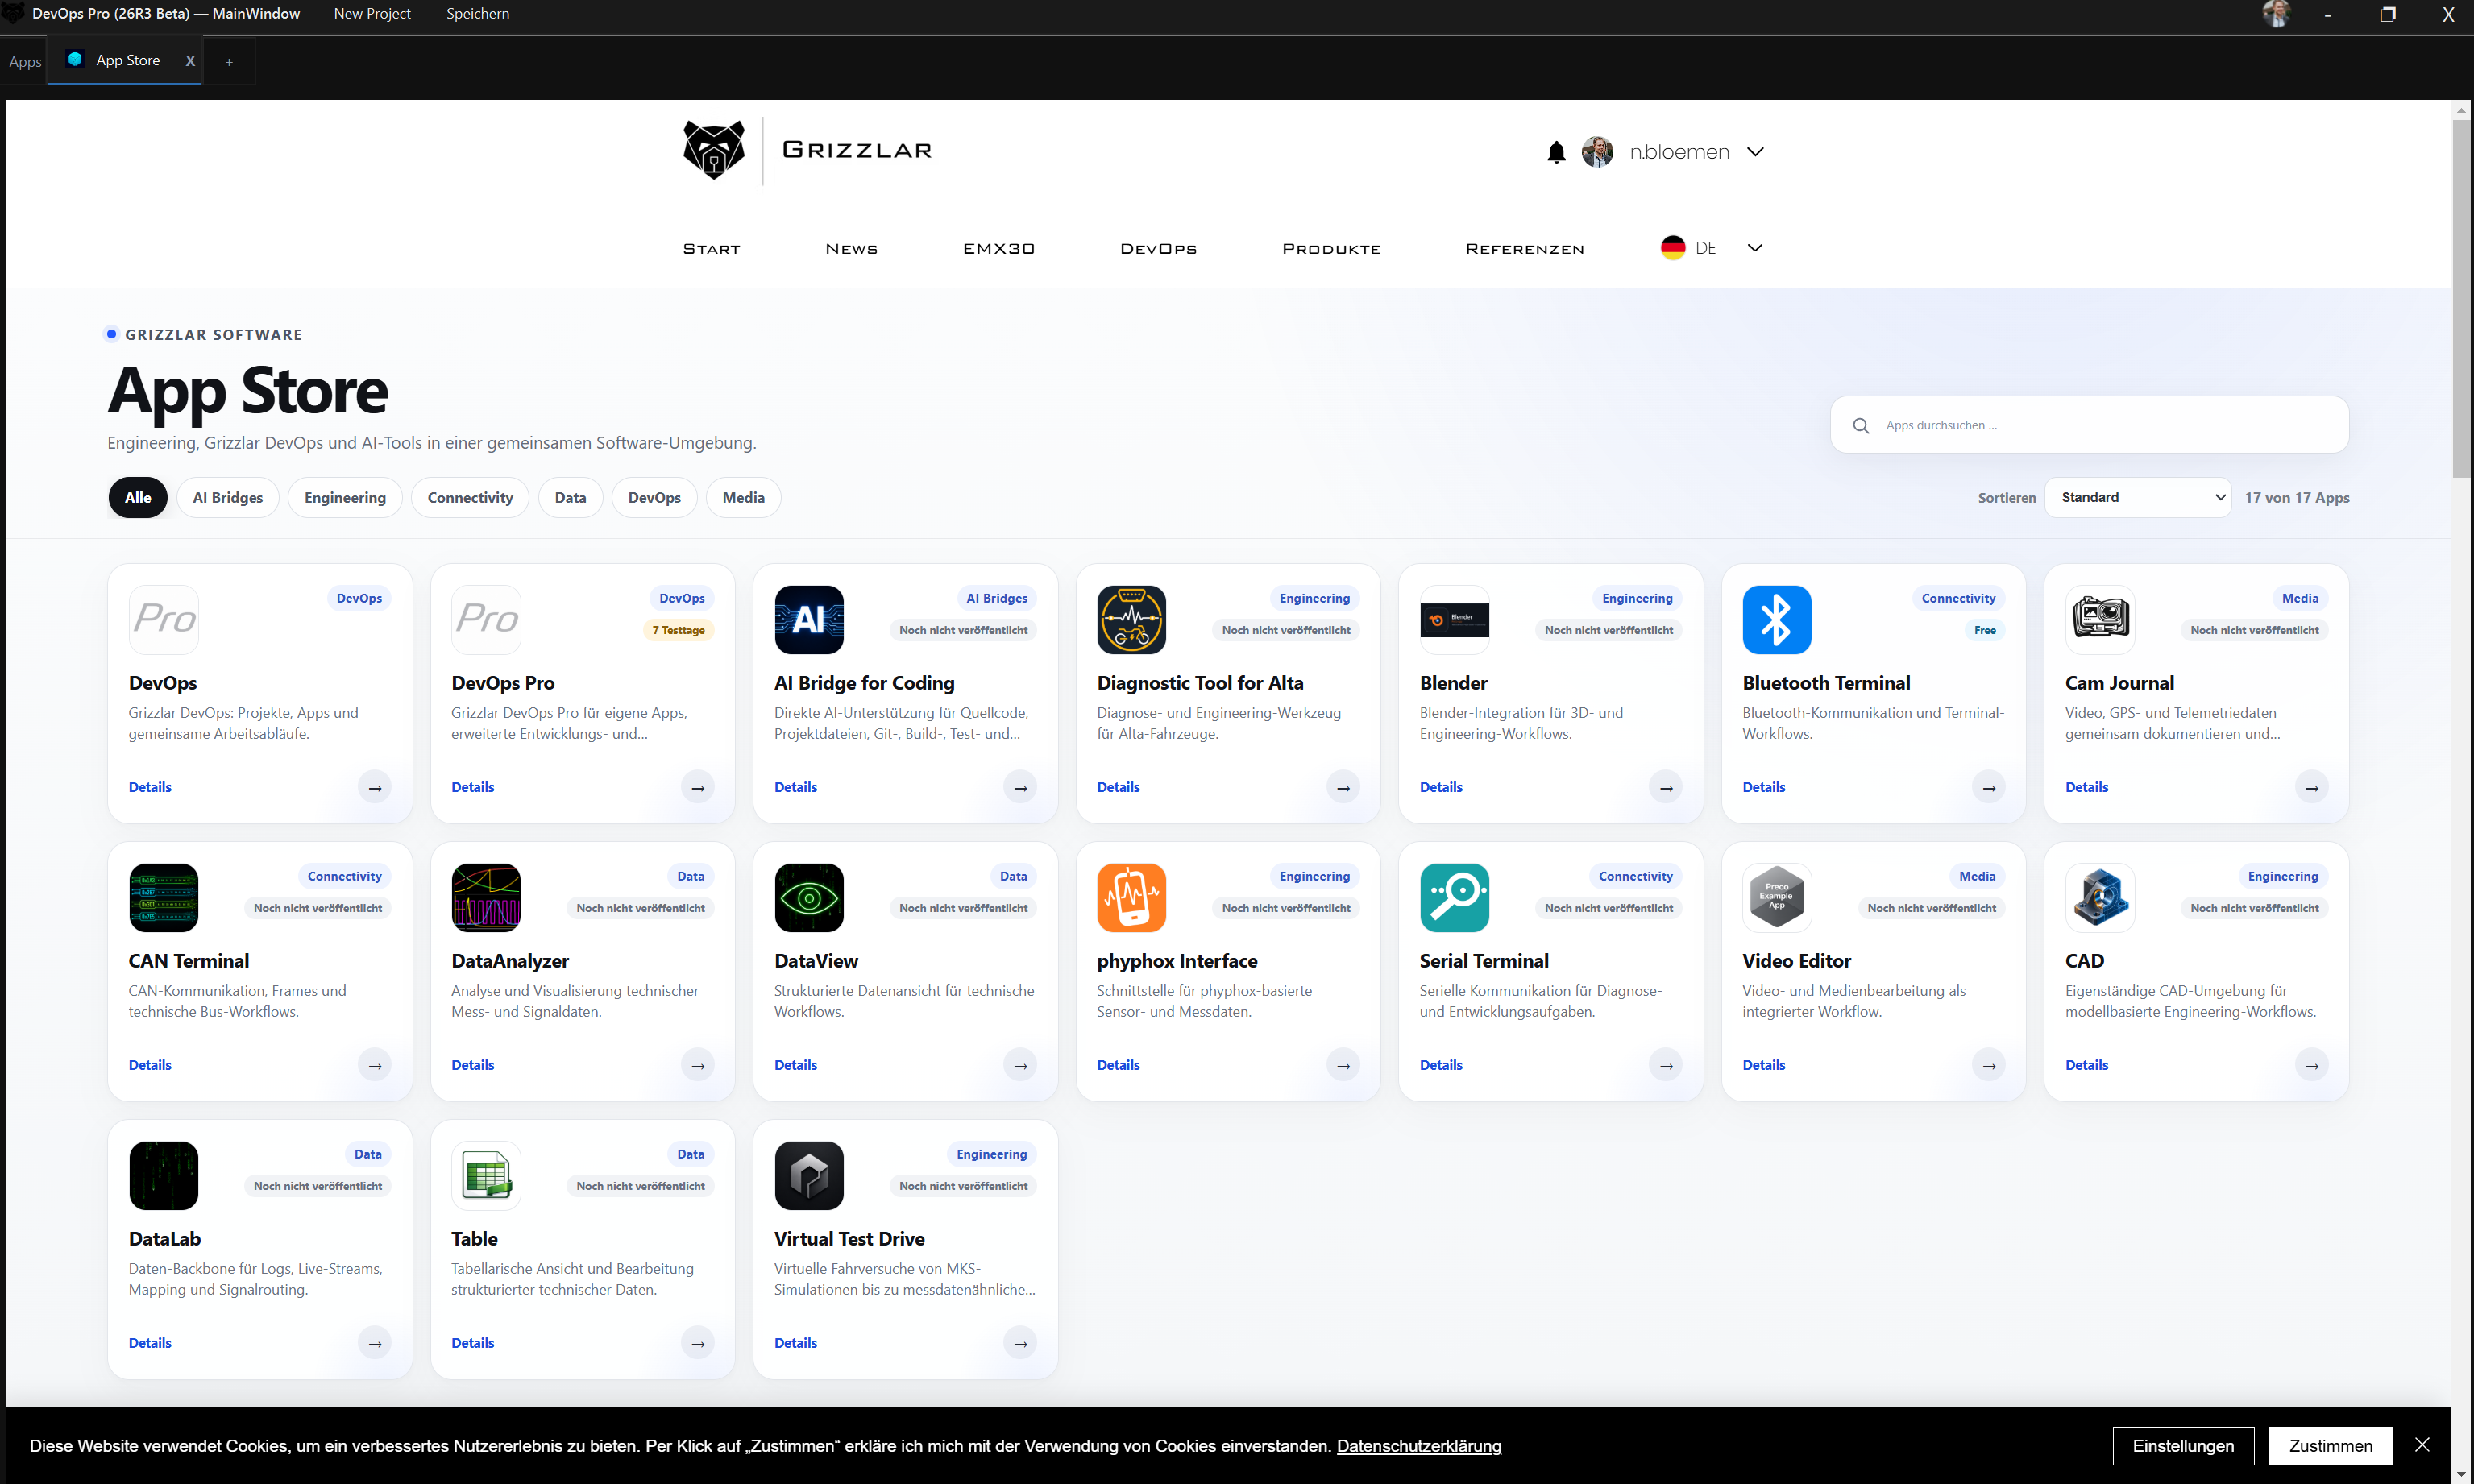Viewport: 2474px width, 1484px height.
Task: Click the DataView eye icon
Action: (809, 898)
